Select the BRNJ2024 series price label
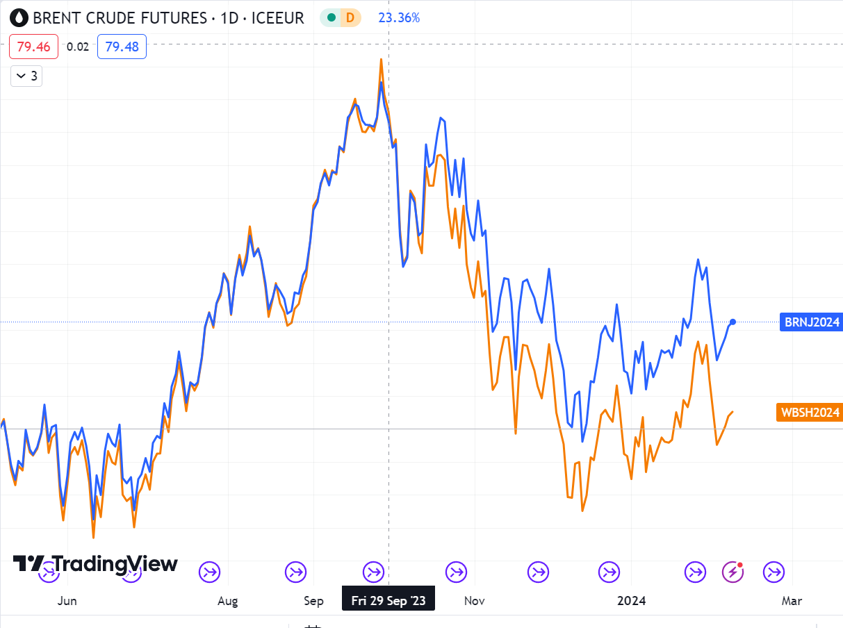The image size is (843, 628). 812,322
